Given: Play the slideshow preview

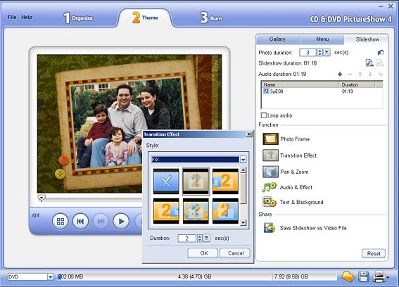Looking at the screenshot, I should (x=121, y=222).
